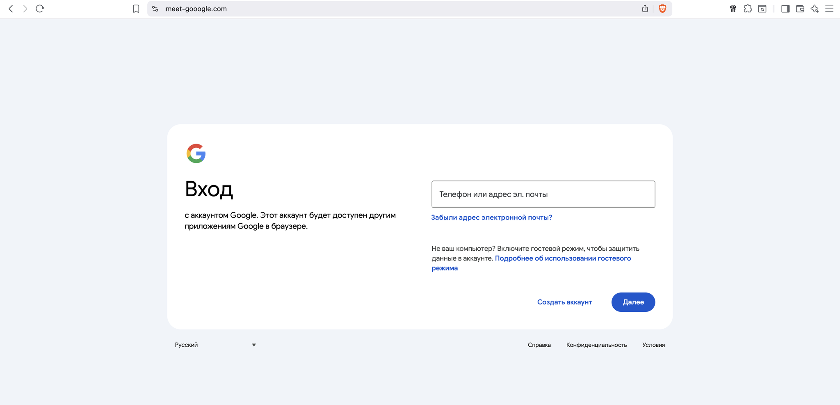
Task: Open the Extensions puzzle icon
Action: tap(748, 9)
